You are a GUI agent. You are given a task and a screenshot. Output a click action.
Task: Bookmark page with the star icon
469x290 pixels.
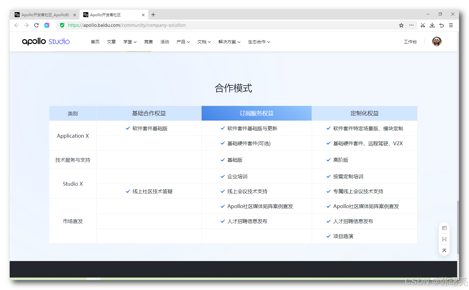(401, 25)
